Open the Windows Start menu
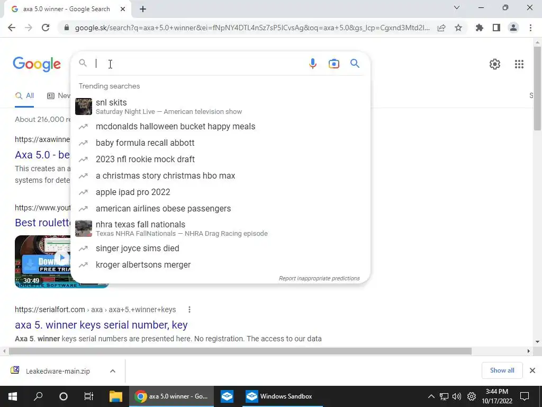The width and height of the screenshot is (542, 407). pyautogui.click(x=13, y=396)
